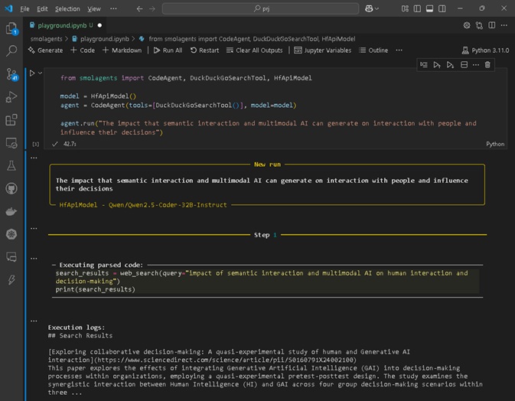Click Generate in notebook toolbar
Image resolution: width=515 pixels, height=401 pixels.
(x=45, y=51)
